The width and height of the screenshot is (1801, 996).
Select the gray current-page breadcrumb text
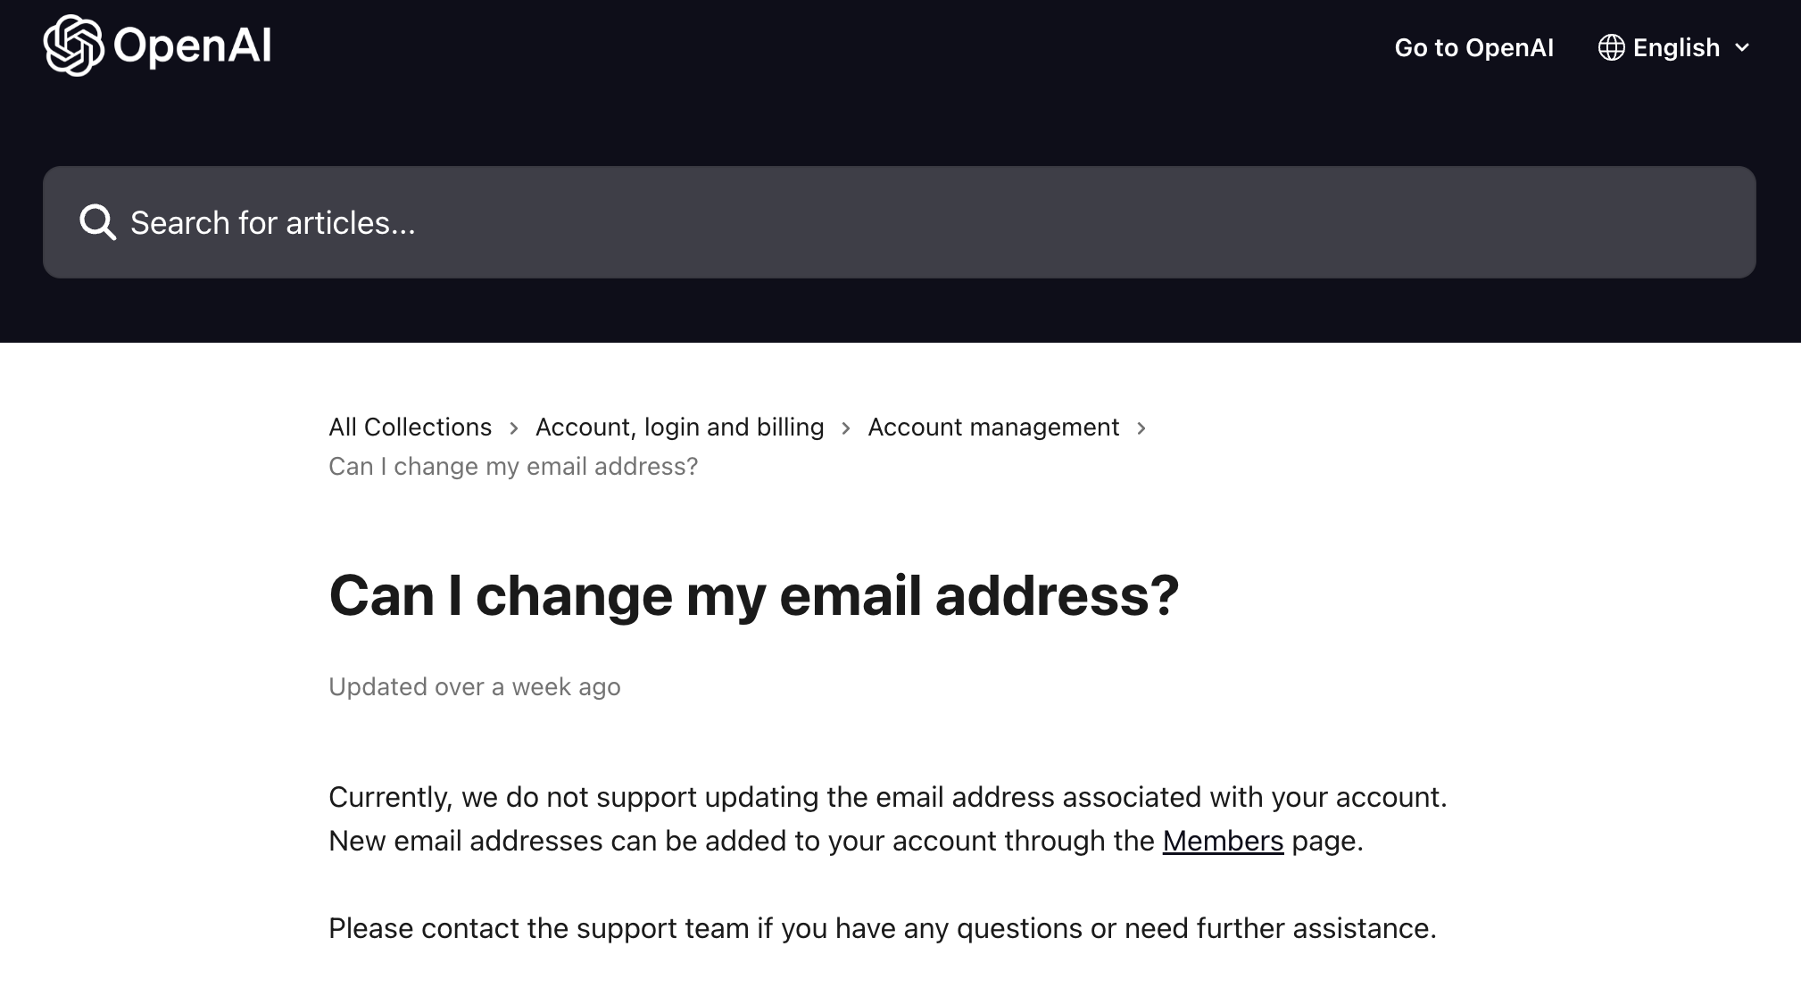513,467
